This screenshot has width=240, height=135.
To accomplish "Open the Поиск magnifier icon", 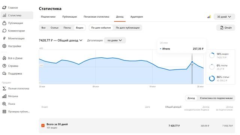I will [4, 104].
